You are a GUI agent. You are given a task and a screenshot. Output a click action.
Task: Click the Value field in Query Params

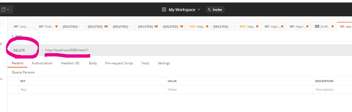pos(240,90)
